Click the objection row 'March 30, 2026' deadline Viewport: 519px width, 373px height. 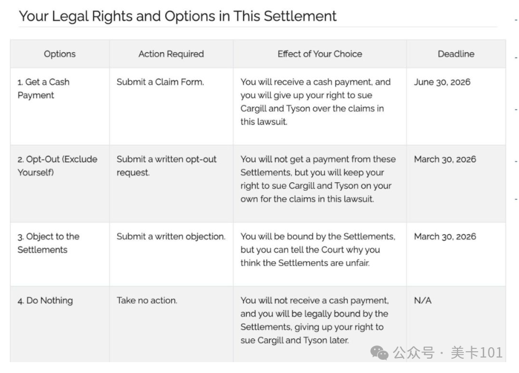coord(445,237)
